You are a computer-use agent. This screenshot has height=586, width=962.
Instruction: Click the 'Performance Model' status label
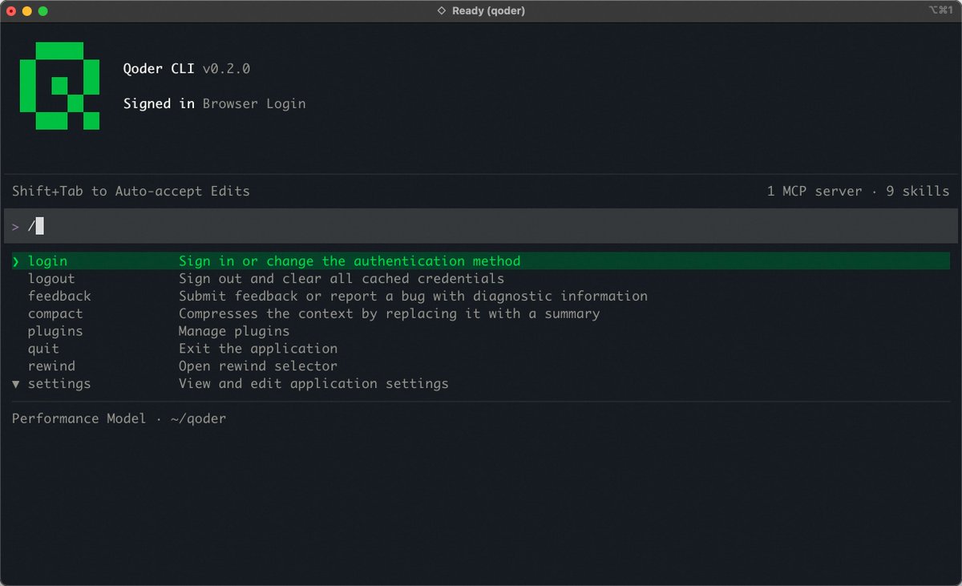pos(79,418)
